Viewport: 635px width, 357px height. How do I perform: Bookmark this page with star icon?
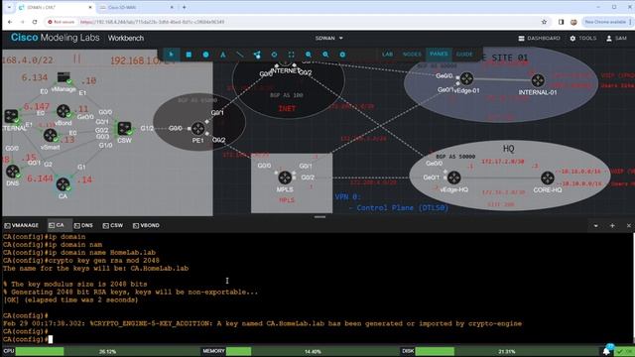[x=544, y=22]
